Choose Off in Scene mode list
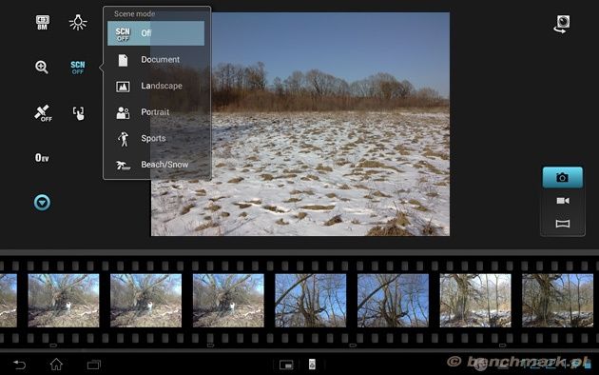 (156, 33)
